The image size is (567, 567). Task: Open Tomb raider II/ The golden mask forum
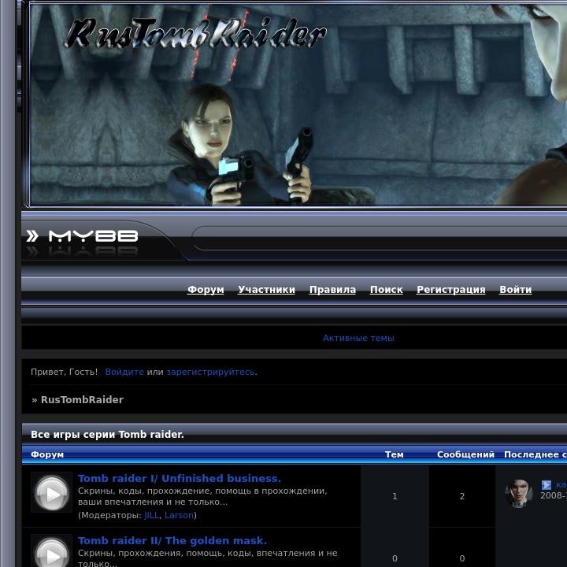pos(172,540)
